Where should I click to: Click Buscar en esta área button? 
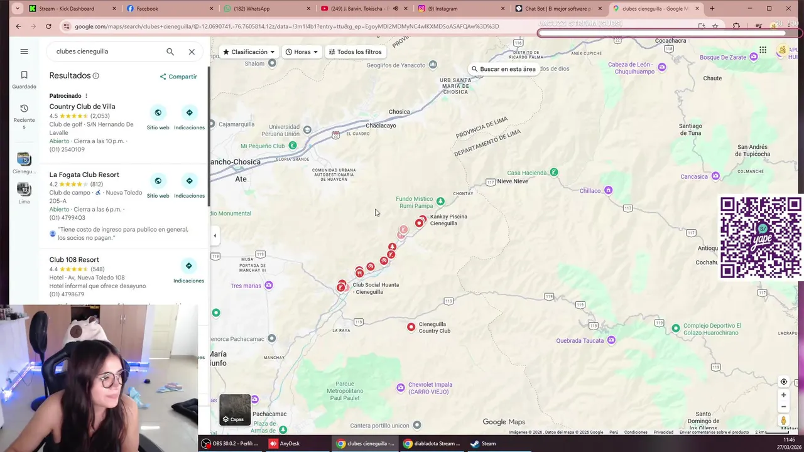[x=504, y=69]
